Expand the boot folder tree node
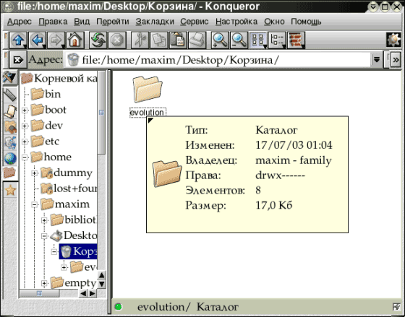The width and height of the screenshot is (405, 317). 25,110
